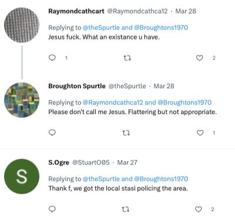Reply to S.Ogre's stasi tweet
The height and width of the screenshot is (221, 235).
click(52, 209)
